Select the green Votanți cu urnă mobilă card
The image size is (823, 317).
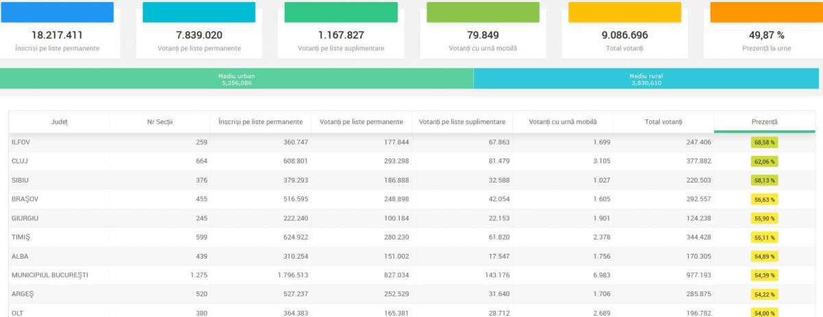tap(483, 31)
